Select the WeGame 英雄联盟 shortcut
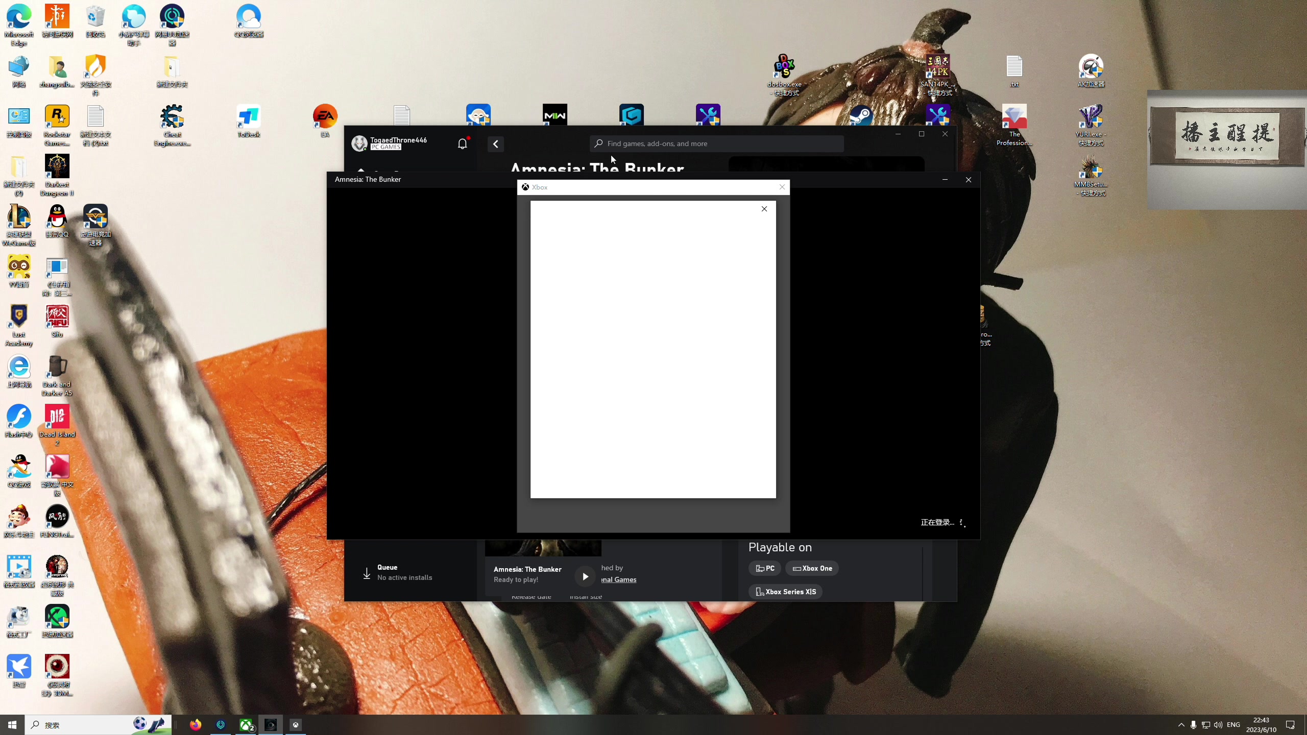The height and width of the screenshot is (735, 1307). tap(19, 225)
